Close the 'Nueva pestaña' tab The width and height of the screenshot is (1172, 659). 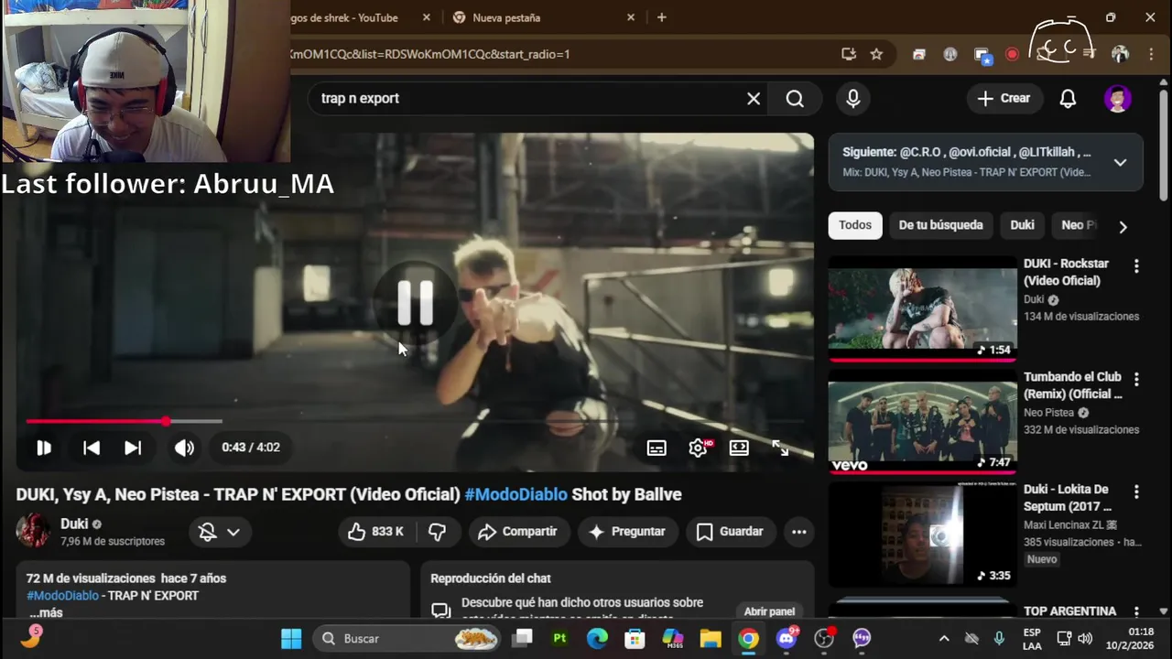pos(631,17)
